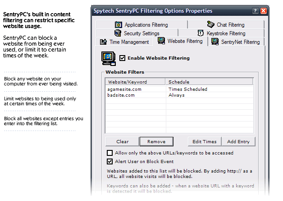Viewport: 283px width, 201px height.
Task: Click the help question mark button
Action: pyautogui.click(x=255, y=11)
